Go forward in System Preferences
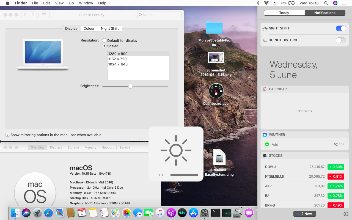The height and width of the screenshot is (220, 352). coord(33,15)
